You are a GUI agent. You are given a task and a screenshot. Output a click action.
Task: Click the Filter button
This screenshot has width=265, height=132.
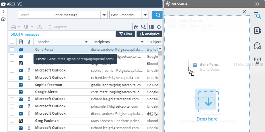(126, 34)
